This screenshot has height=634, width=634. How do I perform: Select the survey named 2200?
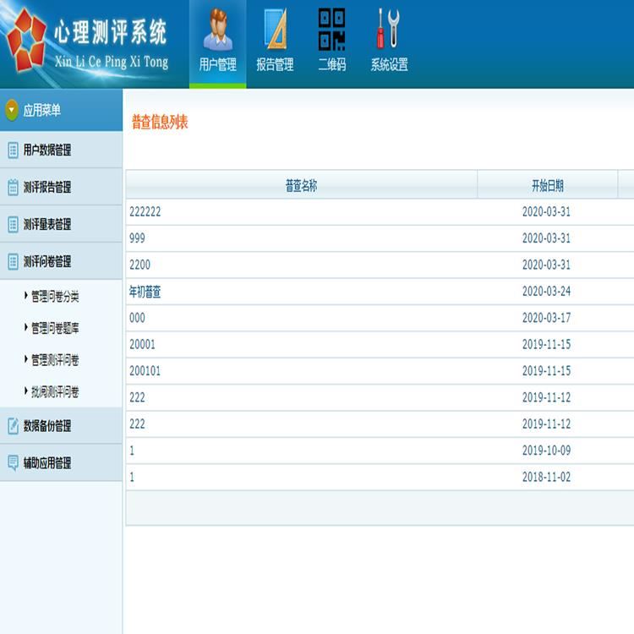coord(139,265)
